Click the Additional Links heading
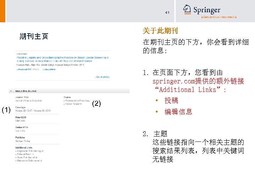Viewport: 255px width, 191px height. (24, 147)
